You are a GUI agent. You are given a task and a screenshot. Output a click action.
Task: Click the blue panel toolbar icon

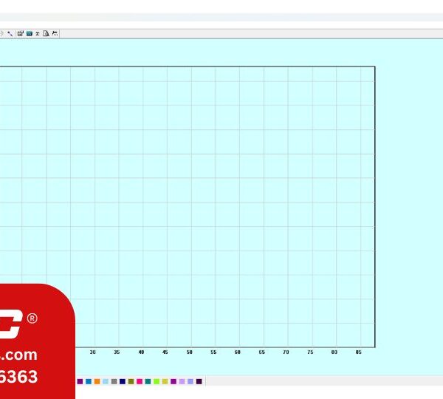coord(29,34)
